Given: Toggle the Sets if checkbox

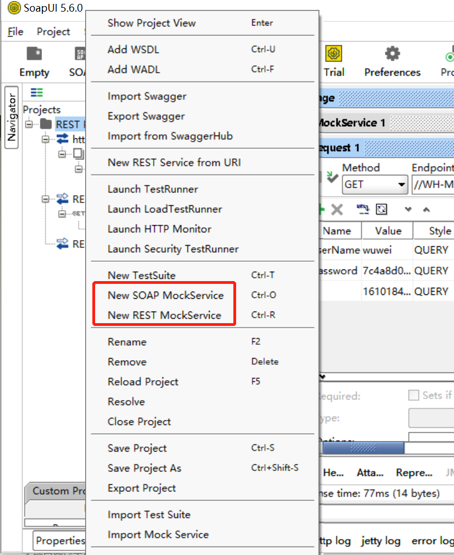Looking at the screenshot, I should (413, 395).
